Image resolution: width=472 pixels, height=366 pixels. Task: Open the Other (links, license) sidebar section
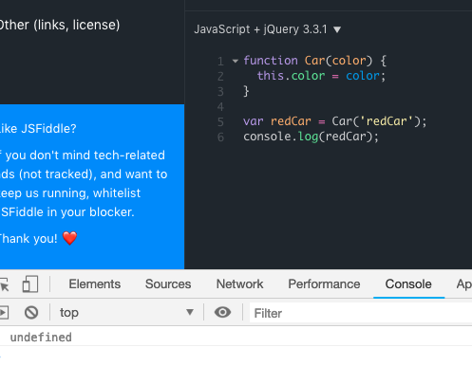tap(60, 25)
